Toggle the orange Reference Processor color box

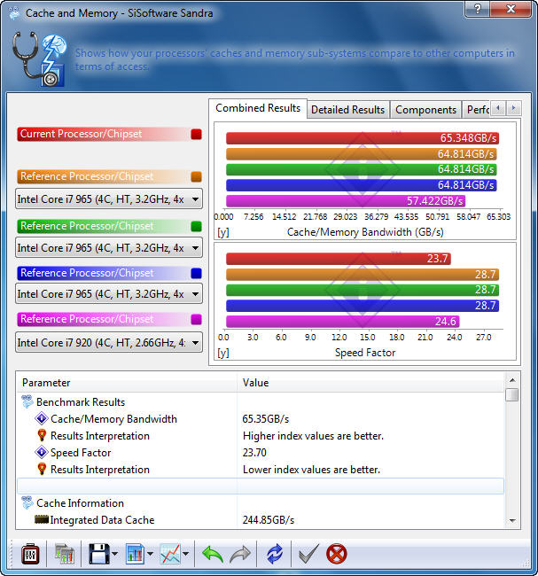coord(196,176)
